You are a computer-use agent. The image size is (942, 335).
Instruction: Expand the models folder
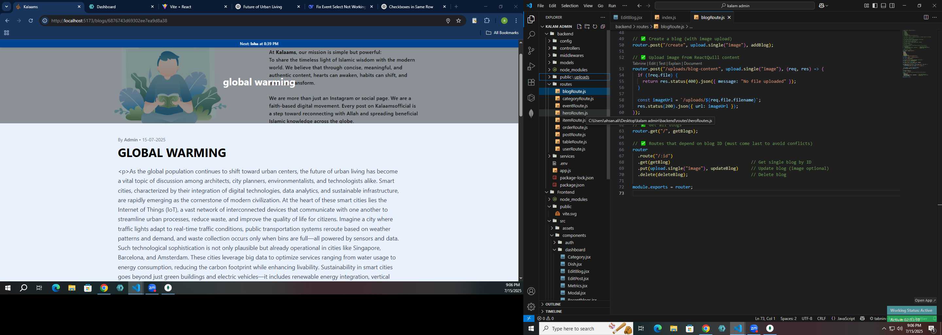[x=567, y=62]
